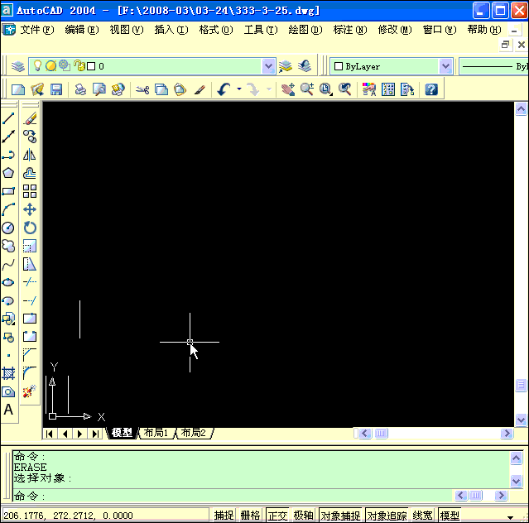Click the Copy Object tool
Image resolution: width=529 pixels, height=523 pixels.
click(x=30, y=137)
